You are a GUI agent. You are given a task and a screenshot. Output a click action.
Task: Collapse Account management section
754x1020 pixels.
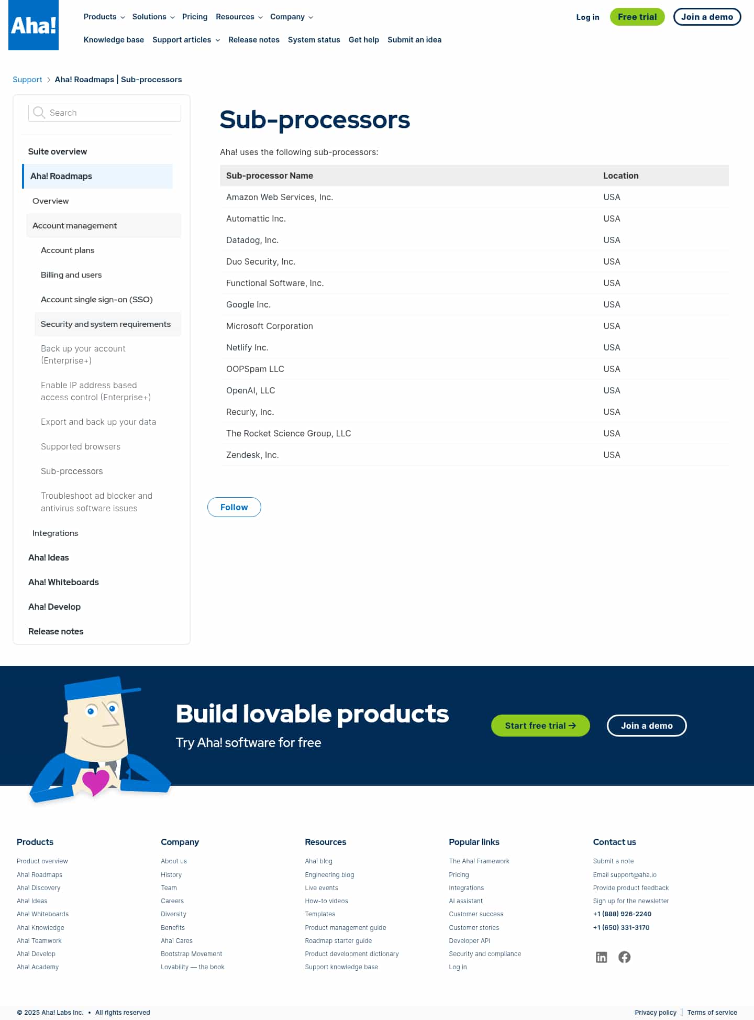click(x=104, y=225)
